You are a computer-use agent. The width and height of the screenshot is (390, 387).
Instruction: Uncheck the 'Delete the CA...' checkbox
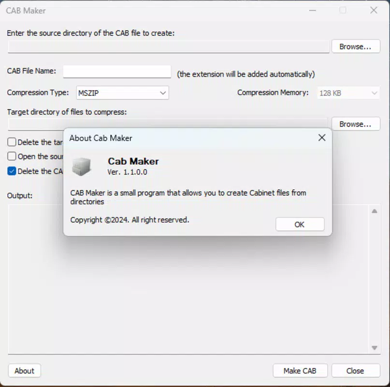pos(12,171)
